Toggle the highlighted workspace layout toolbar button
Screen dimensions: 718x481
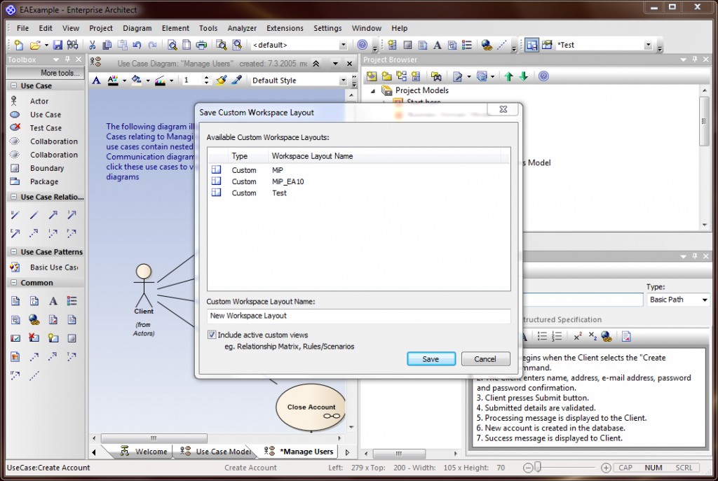point(531,45)
